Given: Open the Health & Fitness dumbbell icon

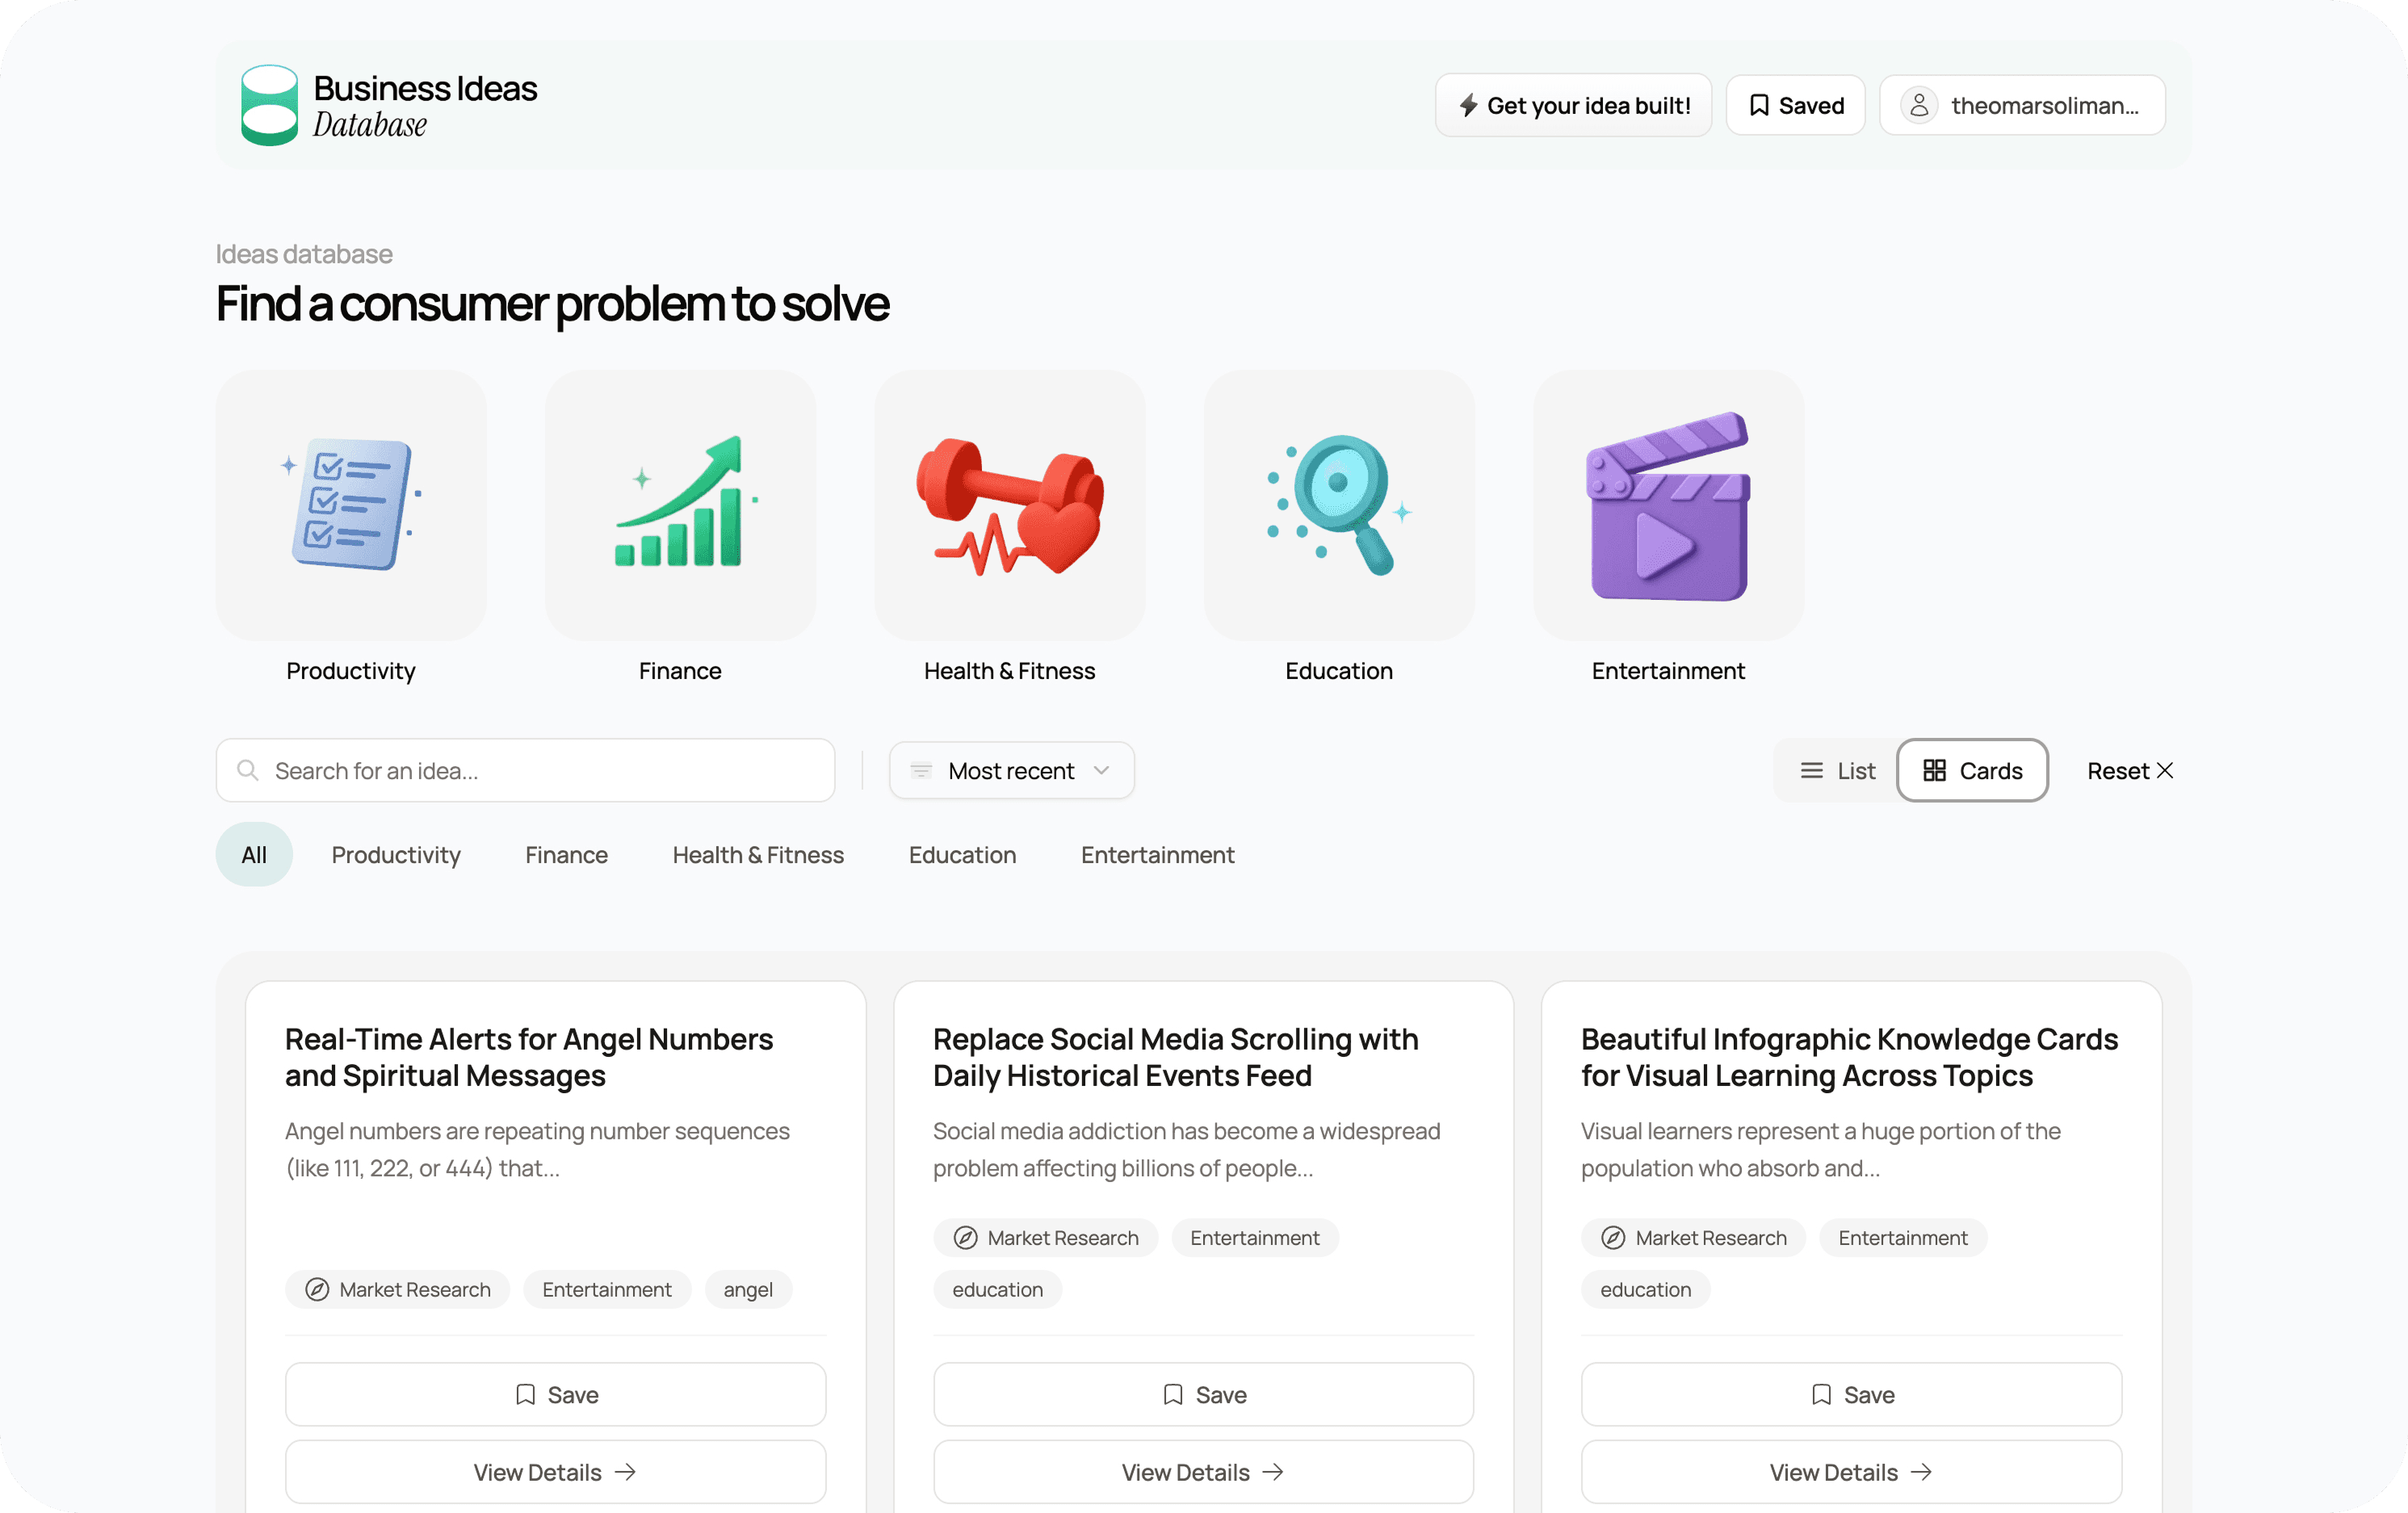Looking at the screenshot, I should click(1009, 506).
